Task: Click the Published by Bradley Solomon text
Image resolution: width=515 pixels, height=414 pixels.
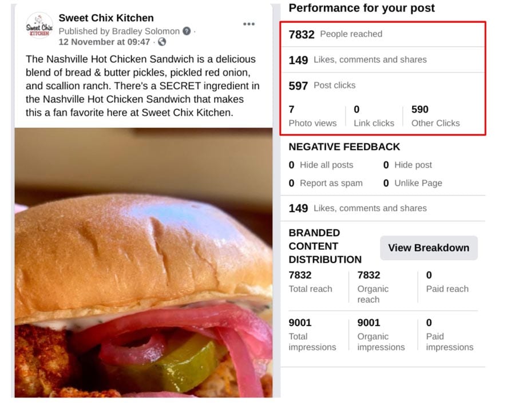Action: (x=119, y=31)
